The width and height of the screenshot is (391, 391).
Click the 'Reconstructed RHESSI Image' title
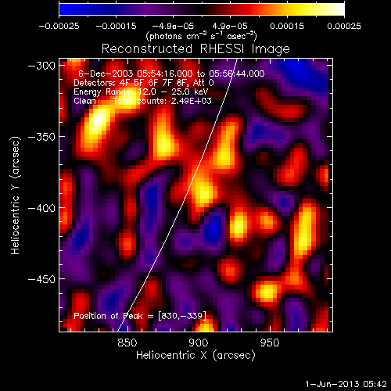(195, 48)
